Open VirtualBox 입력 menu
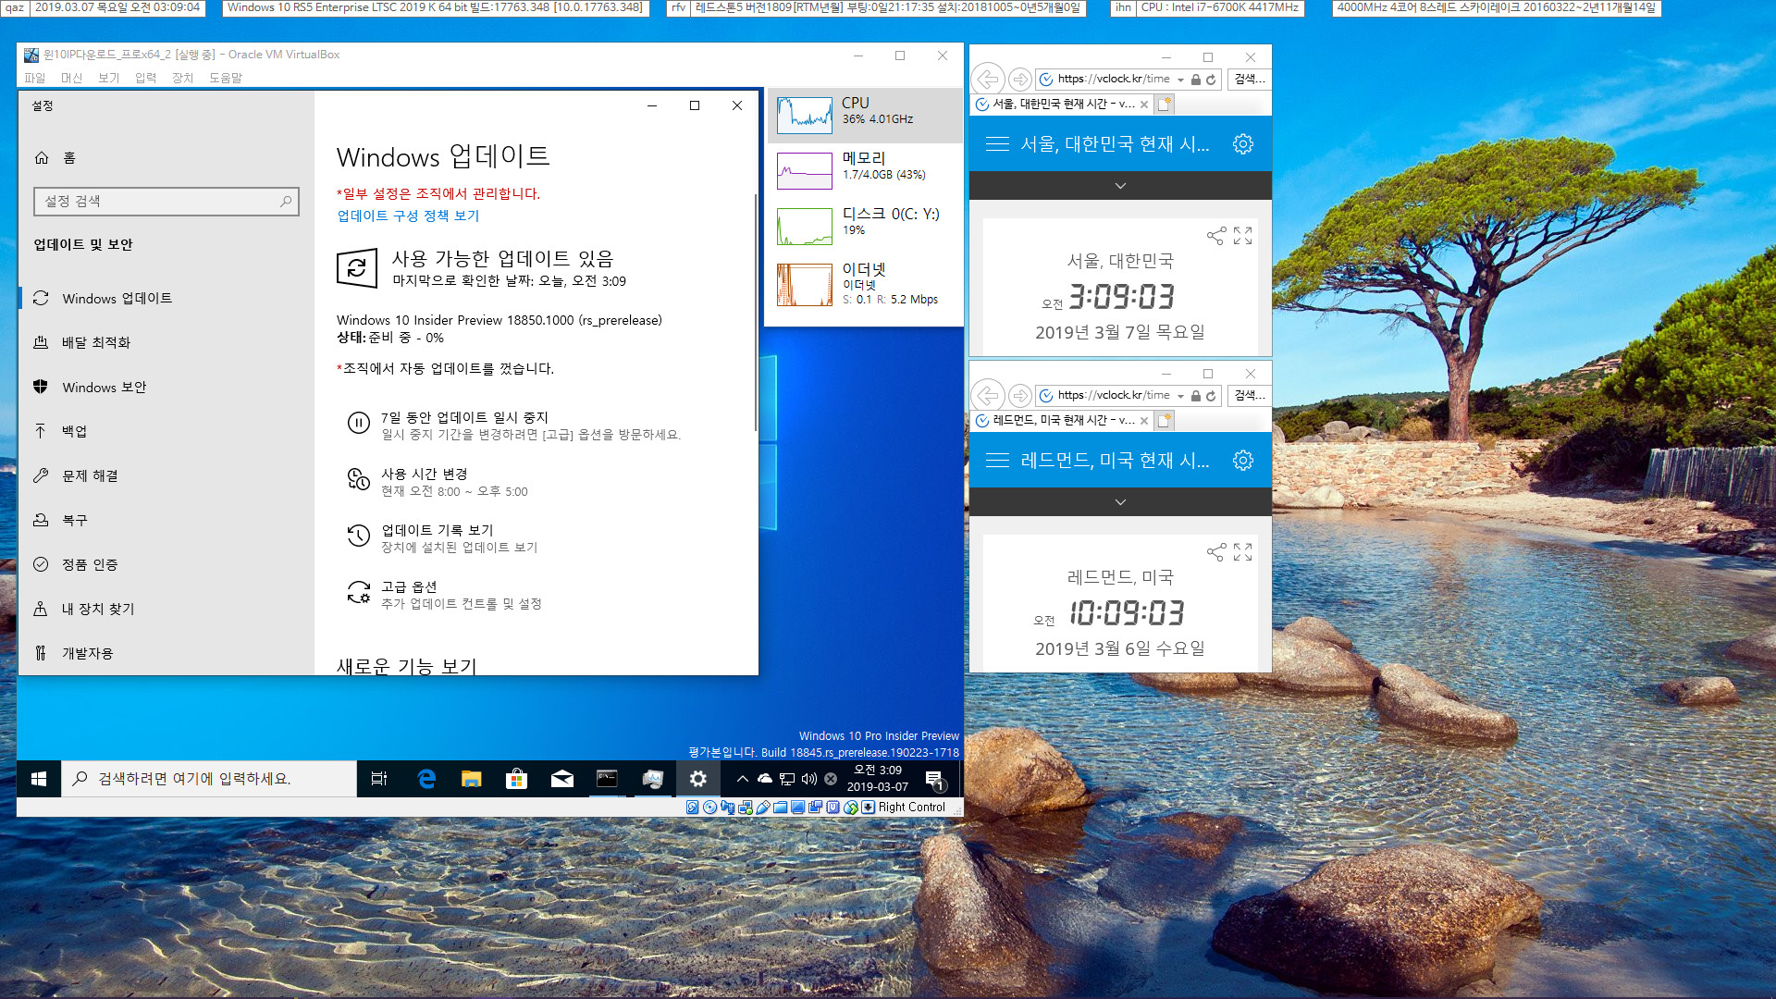 [145, 78]
